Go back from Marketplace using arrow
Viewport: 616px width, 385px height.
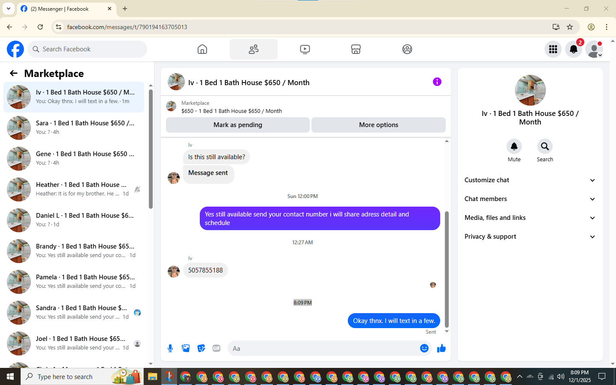coord(14,73)
